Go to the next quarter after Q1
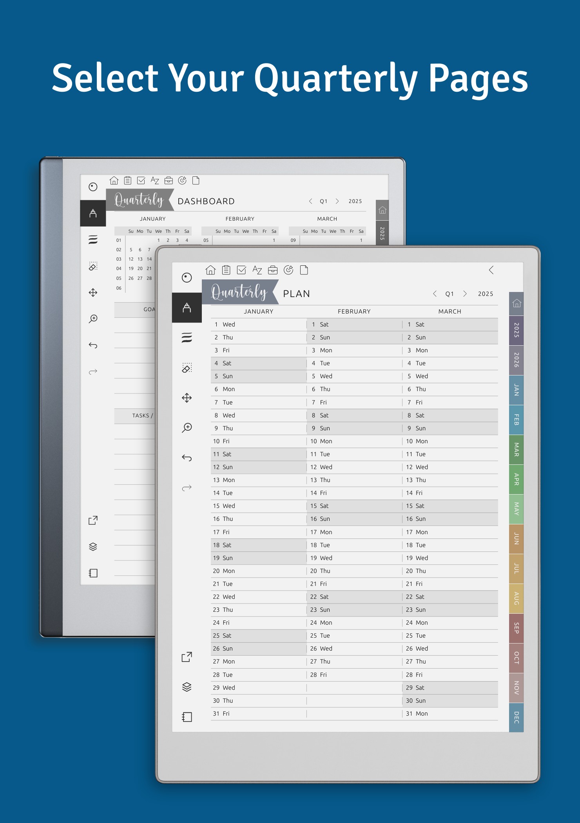580x823 pixels. [x=465, y=294]
